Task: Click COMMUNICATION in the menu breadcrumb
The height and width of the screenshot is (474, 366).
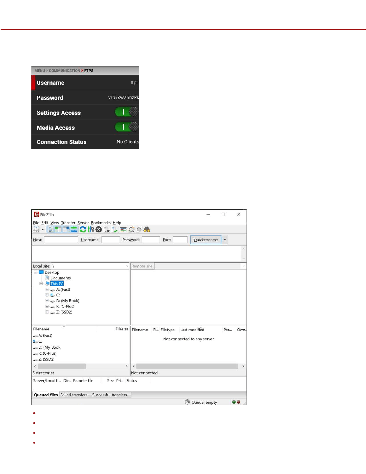Action: click(x=65, y=71)
